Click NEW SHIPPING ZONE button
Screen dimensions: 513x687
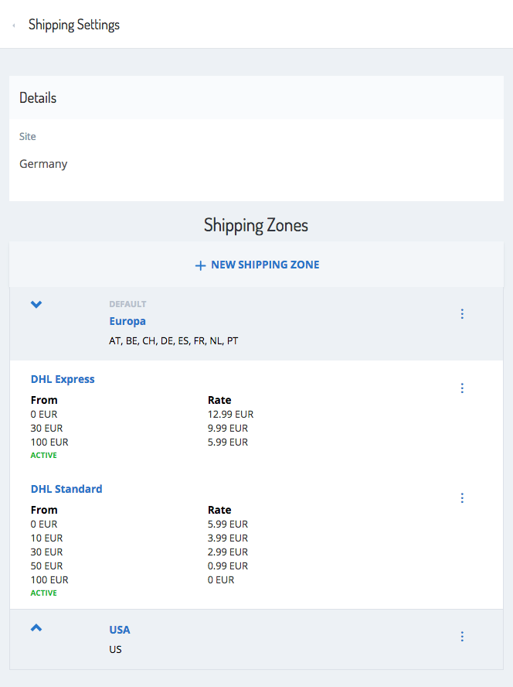tap(257, 265)
